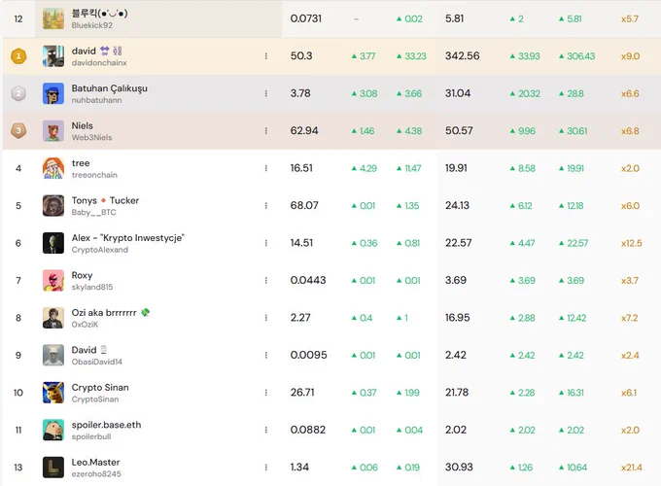Click the silver rank 2 medal badge
661x486 pixels.
point(18,93)
